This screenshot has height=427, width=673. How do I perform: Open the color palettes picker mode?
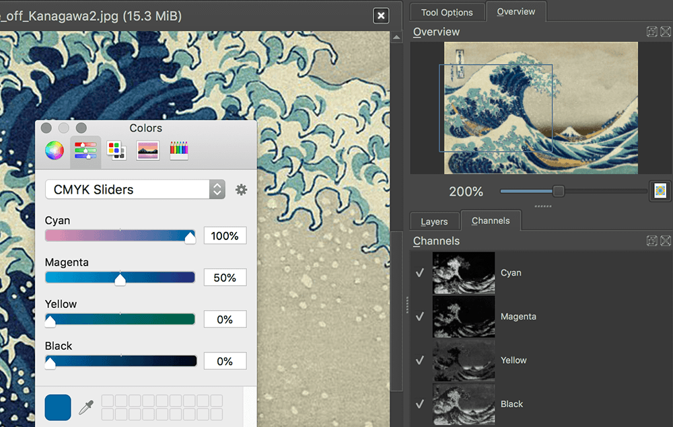116,151
